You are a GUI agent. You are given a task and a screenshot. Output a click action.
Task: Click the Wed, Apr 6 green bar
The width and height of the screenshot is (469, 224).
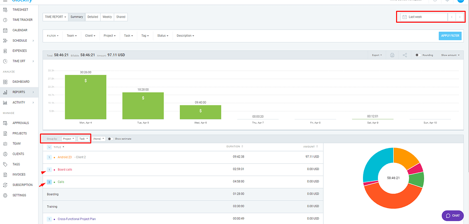[200, 112]
